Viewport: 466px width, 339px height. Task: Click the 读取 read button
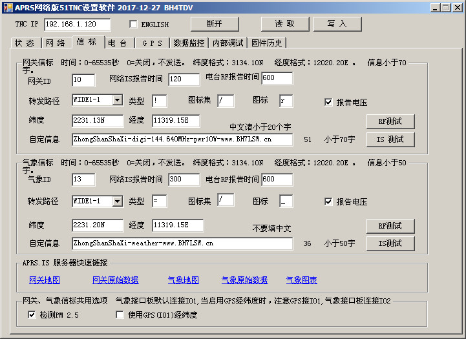(x=285, y=24)
